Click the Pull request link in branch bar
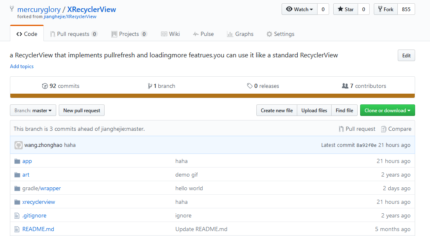This screenshot has width=430, height=236. point(357,129)
